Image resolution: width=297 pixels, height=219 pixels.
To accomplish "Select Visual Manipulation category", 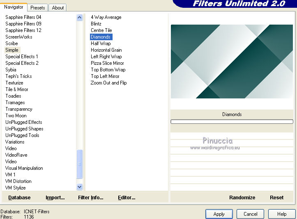I will pyautogui.click(x=24, y=168).
